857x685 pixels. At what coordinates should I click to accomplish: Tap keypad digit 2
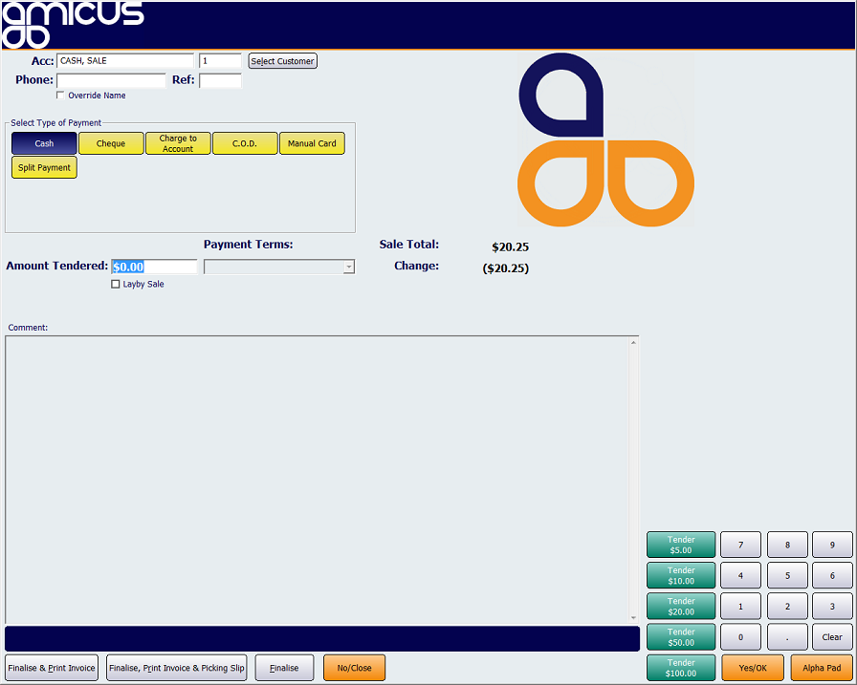coord(787,607)
